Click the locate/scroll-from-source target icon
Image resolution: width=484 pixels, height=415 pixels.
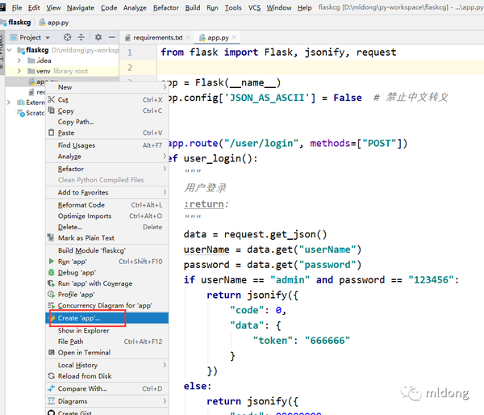point(67,37)
